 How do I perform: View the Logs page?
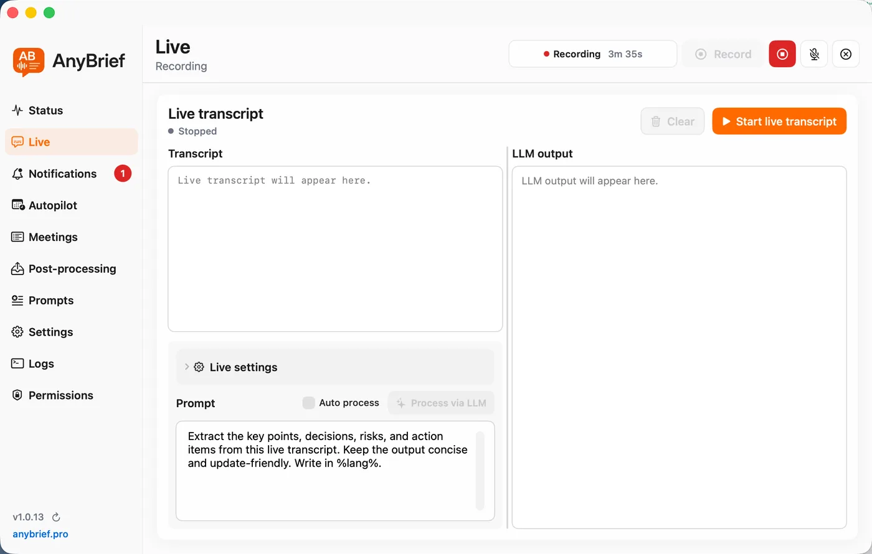[x=71, y=364]
